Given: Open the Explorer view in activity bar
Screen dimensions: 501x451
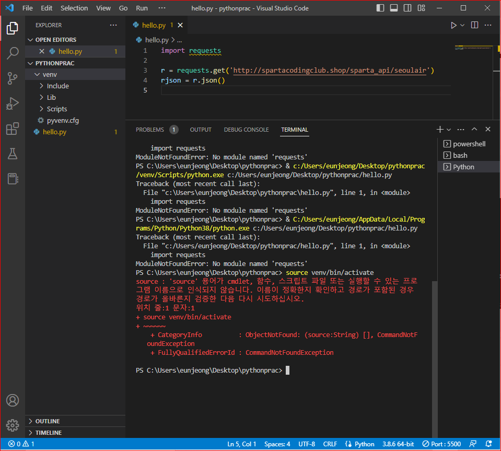Looking at the screenshot, I should click(x=12, y=28).
